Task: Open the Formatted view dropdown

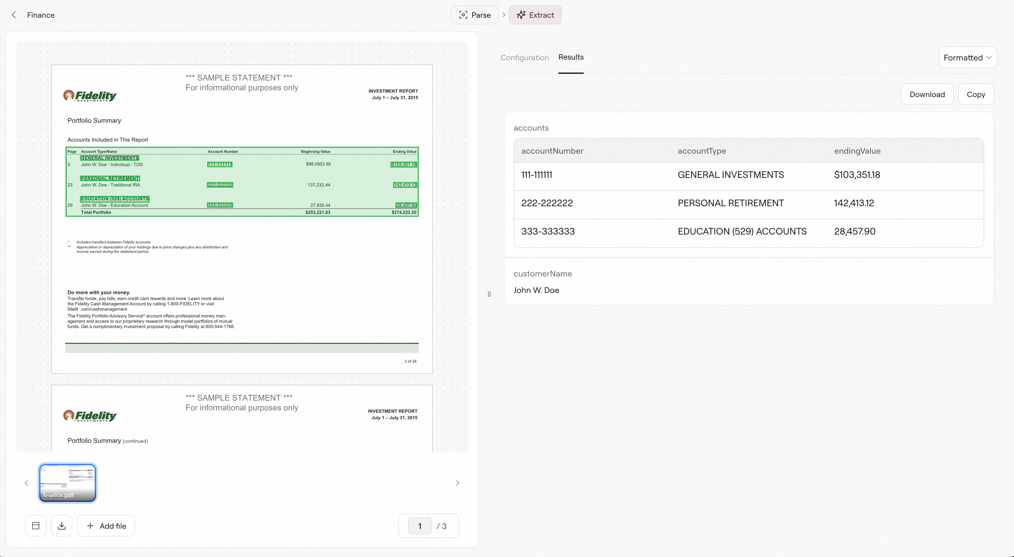Action: pyautogui.click(x=968, y=58)
